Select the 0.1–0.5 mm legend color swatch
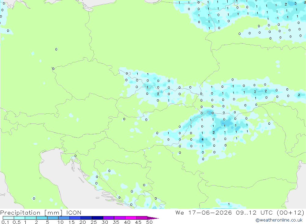306x224 pixels. (8, 218)
